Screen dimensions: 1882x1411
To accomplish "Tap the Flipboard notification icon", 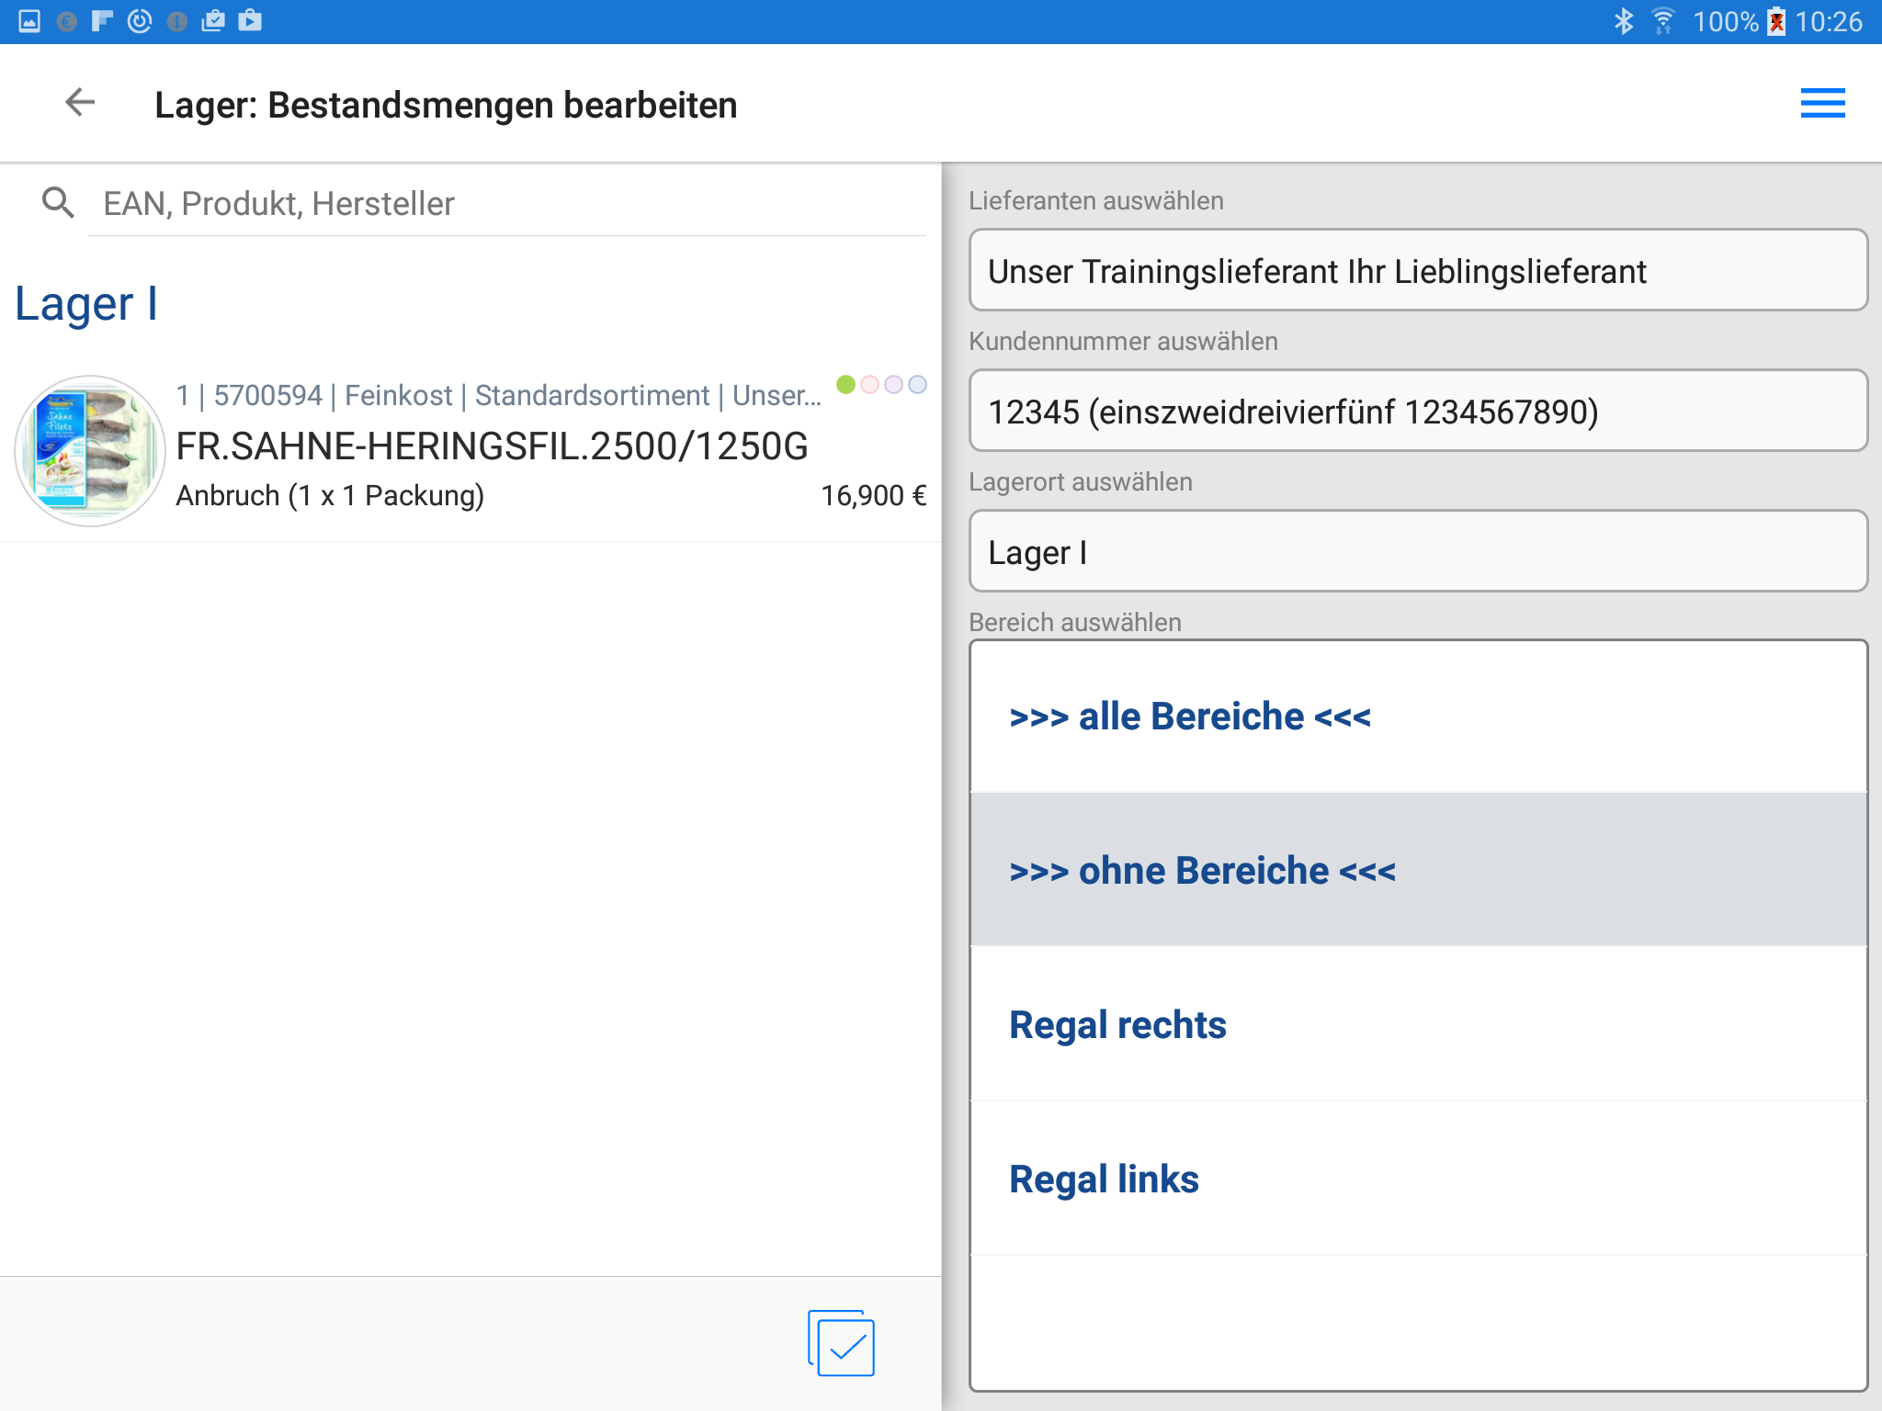I will pyautogui.click(x=101, y=21).
